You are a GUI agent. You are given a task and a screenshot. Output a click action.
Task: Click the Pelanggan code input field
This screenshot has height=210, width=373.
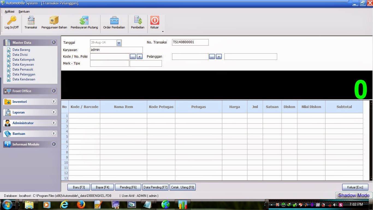190,57
